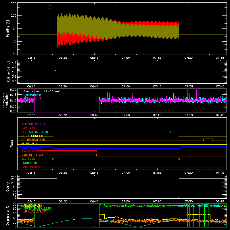Click the BAD_PACKETS flag label
The width and height of the screenshot is (230, 230).
click(x=31, y=167)
